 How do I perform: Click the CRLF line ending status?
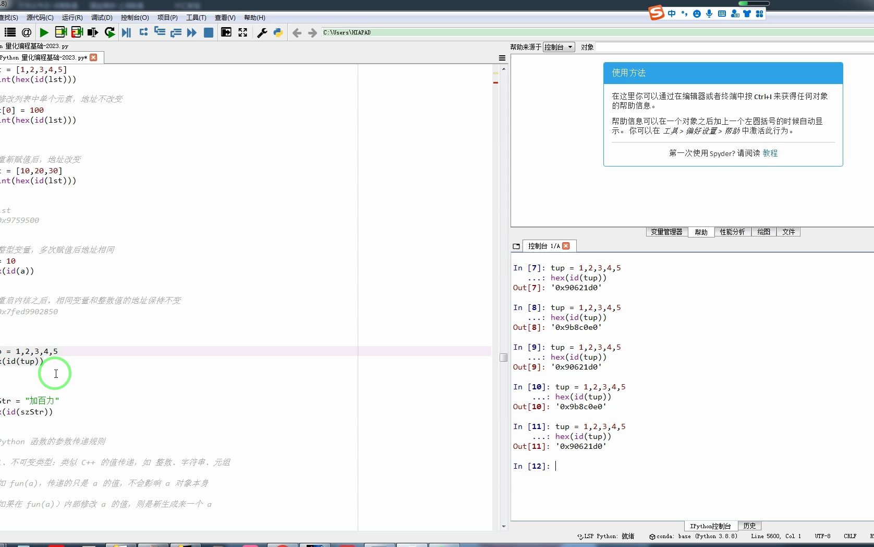point(850,536)
